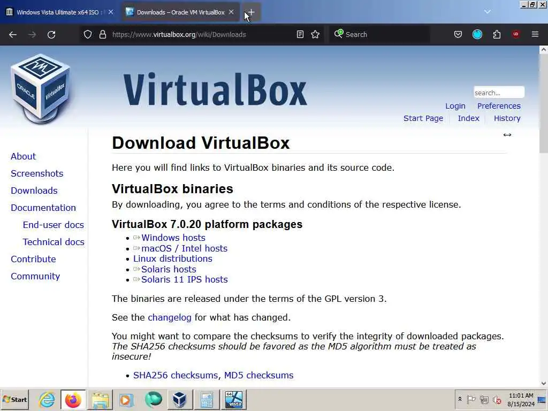Open the Index link
The width and height of the screenshot is (548, 411).
pyautogui.click(x=468, y=118)
